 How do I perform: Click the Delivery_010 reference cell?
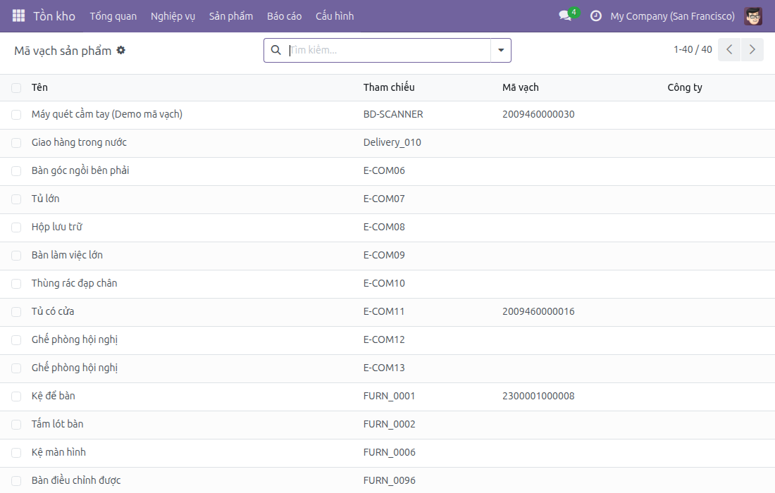pos(392,142)
